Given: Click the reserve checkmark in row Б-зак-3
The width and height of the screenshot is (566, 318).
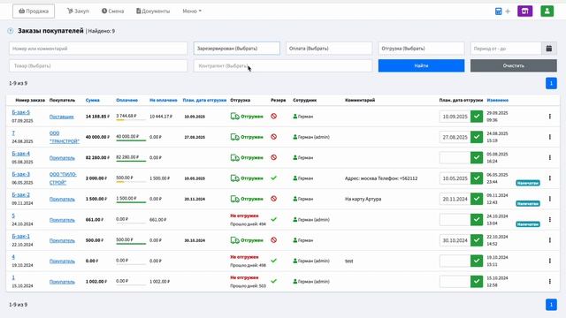Looking at the screenshot, I should (x=274, y=178).
